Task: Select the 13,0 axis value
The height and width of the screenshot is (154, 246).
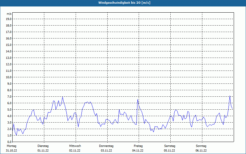Action: [9, 58]
